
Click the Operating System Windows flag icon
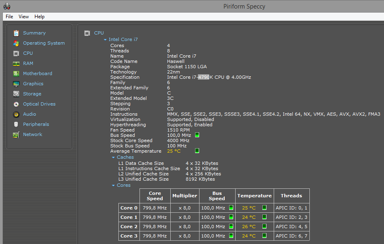16,43
